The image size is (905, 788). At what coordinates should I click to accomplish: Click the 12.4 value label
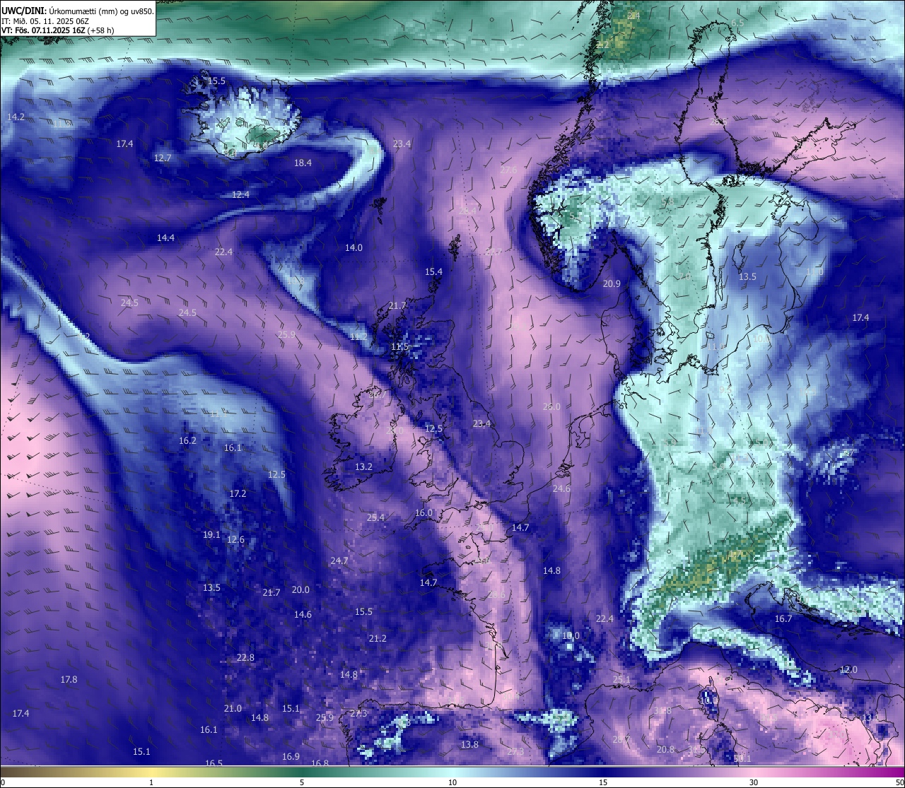(x=240, y=194)
